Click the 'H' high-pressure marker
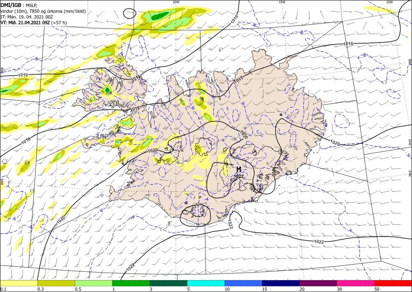The image size is (412, 292). [239, 169]
